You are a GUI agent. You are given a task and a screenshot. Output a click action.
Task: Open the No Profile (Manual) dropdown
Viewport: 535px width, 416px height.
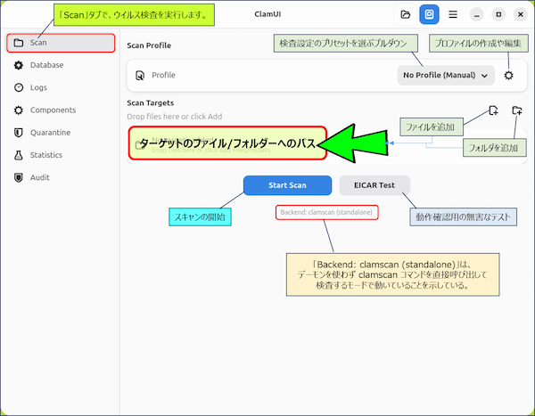[446, 76]
